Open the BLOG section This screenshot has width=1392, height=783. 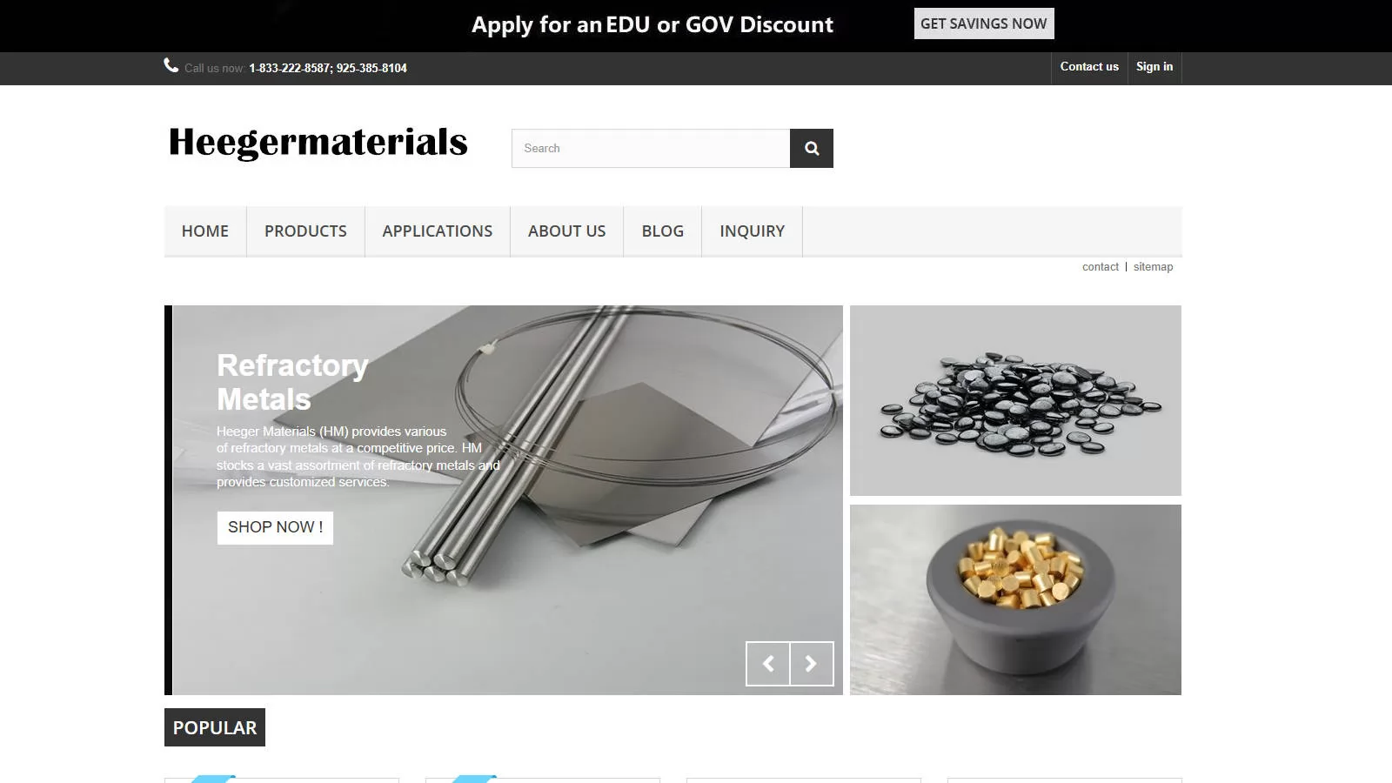coord(663,231)
